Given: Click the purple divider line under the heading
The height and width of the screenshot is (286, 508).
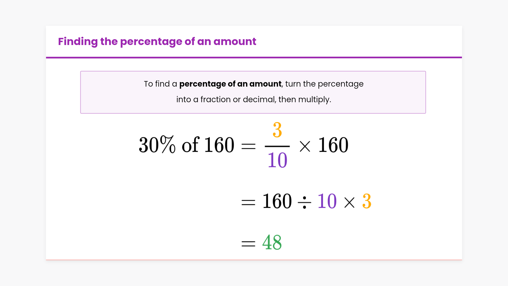Looking at the screenshot, I should tap(254, 57).
